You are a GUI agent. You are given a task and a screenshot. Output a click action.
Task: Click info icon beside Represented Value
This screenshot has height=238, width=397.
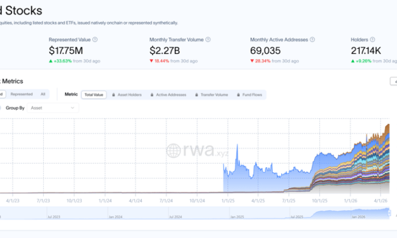coord(95,39)
